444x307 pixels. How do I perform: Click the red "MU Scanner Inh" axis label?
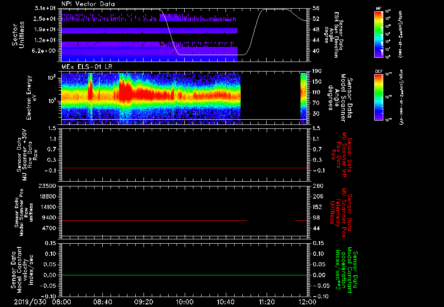tap(342, 155)
